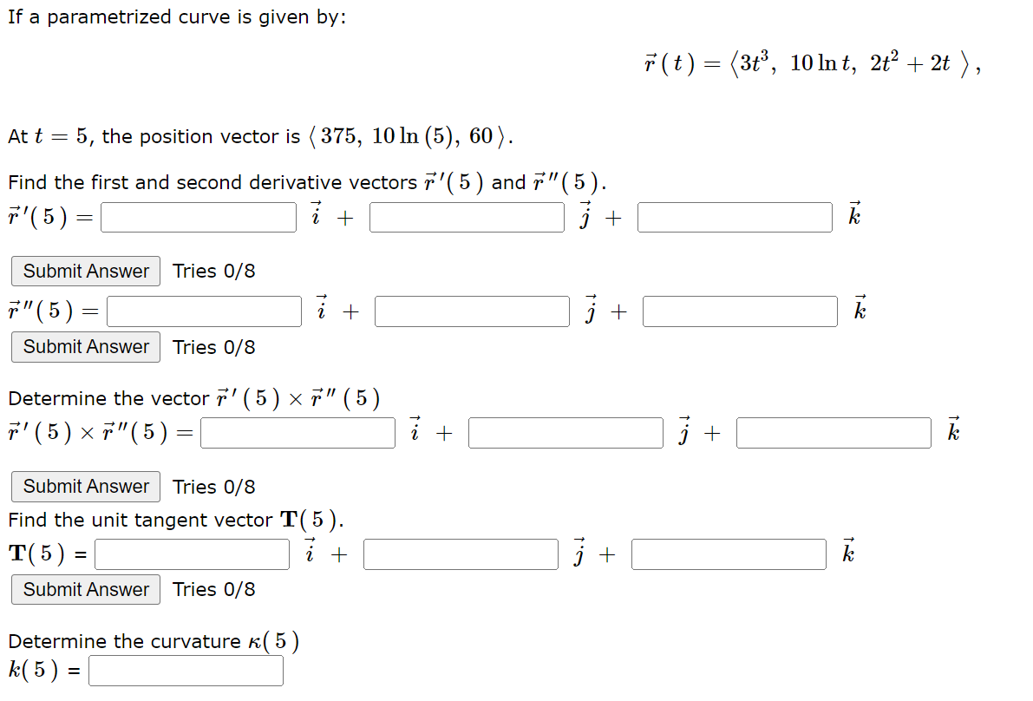Click the j field of the cross product

point(564,432)
